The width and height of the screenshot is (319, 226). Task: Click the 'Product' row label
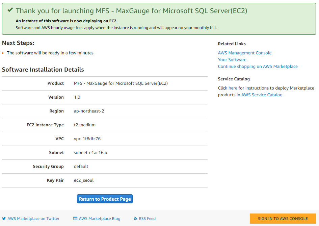pos(56,83)
